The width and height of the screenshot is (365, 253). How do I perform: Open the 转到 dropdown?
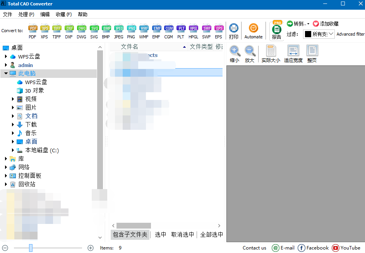point(298,24)
